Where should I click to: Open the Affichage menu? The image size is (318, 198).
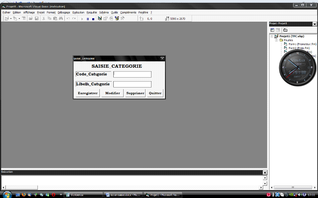(x=29, y=13)
